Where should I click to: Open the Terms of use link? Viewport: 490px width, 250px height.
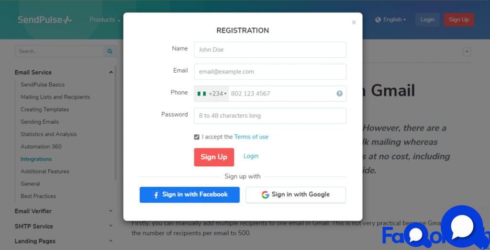[251, 137]
